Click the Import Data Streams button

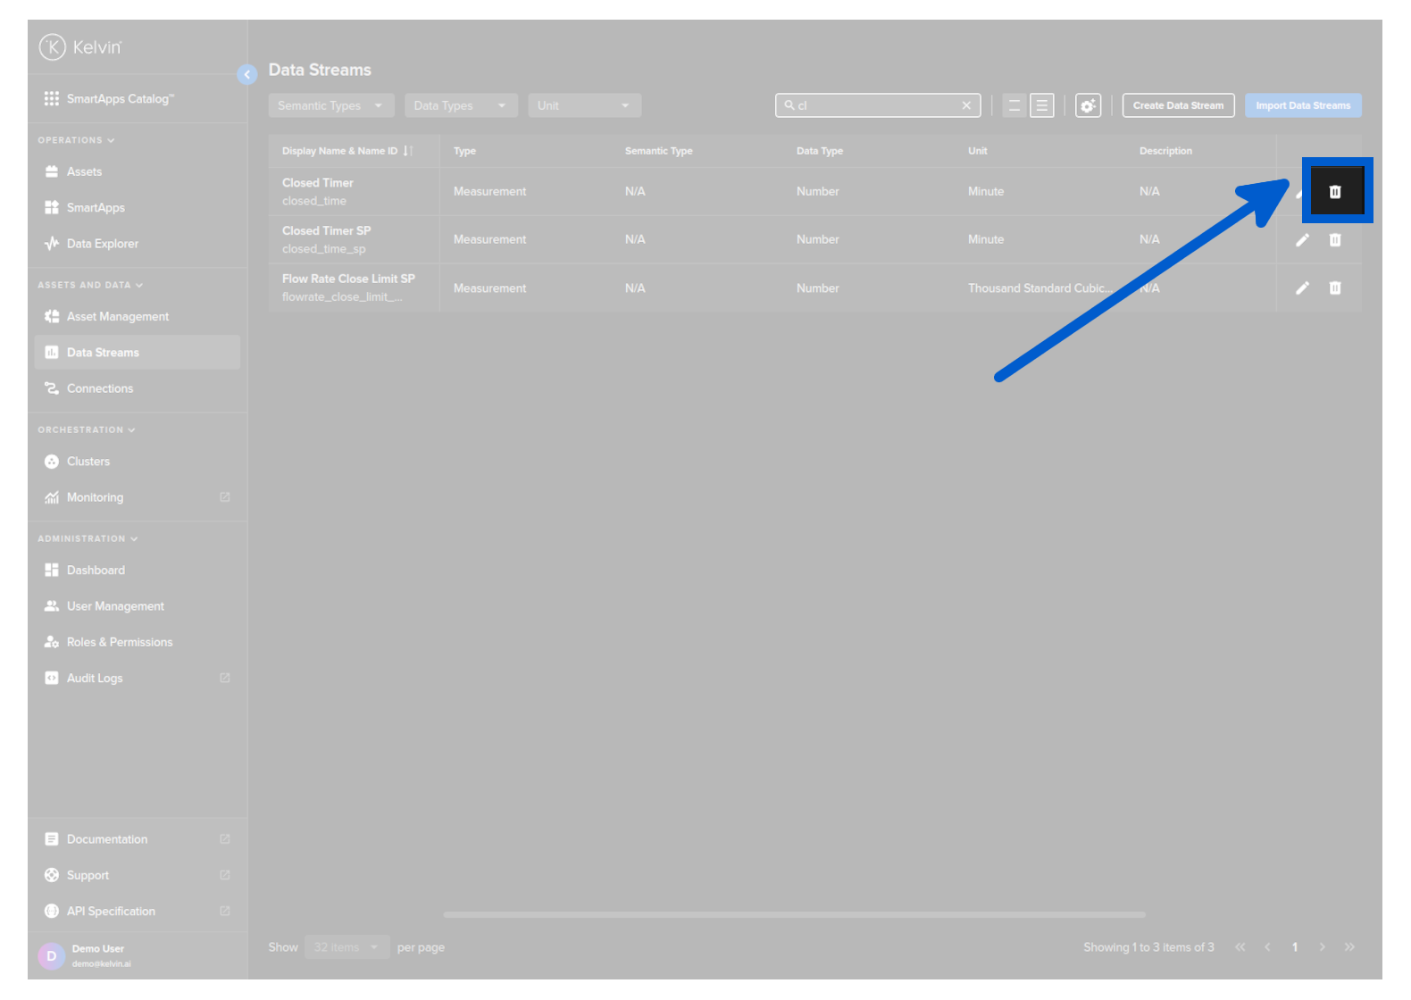pos(1302,105)
